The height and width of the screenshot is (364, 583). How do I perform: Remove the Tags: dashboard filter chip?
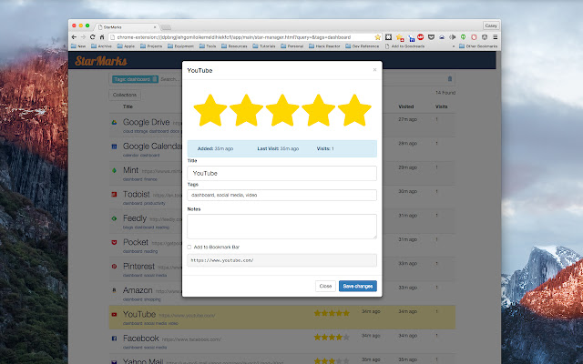pos(155,79)
